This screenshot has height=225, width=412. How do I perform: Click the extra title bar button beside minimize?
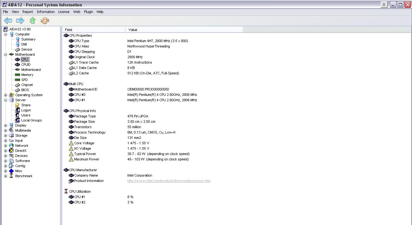click(x=384, y=4)
